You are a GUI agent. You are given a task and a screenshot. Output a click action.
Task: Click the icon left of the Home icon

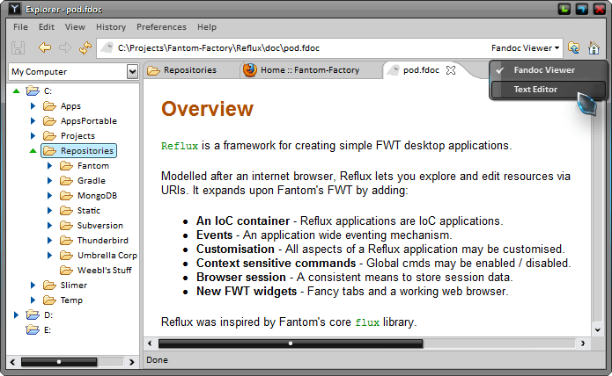574,48
